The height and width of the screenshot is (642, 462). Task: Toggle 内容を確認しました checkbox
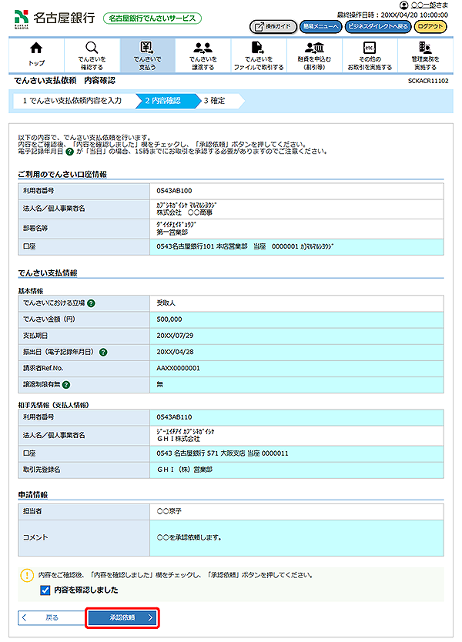(x=45, y=590)
